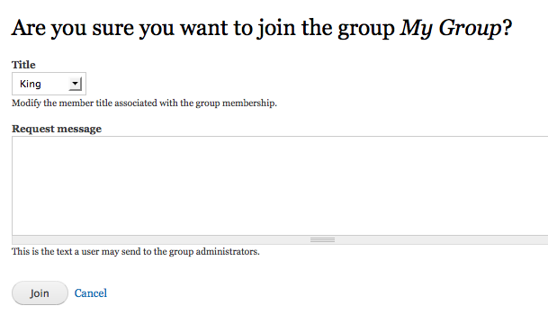This screenshot has width=548, height=324.
Task: Open the Title dropdown showing King
Action: (49, 84)
